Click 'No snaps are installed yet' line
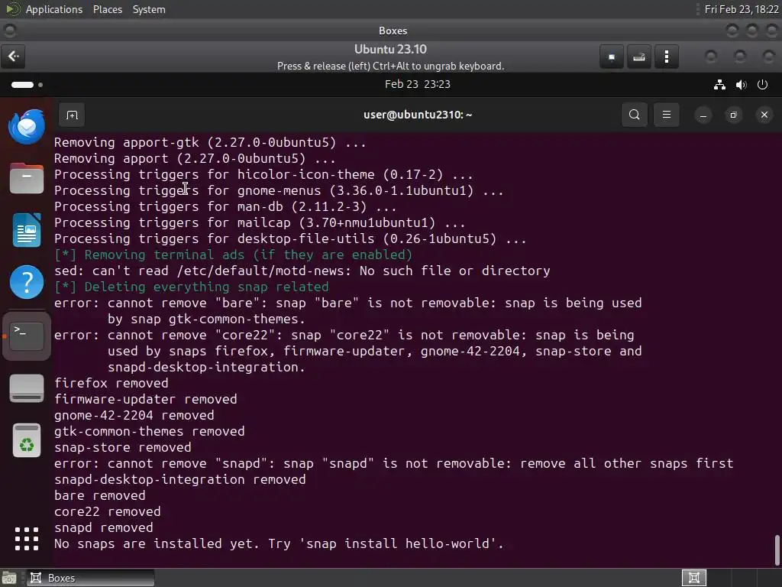 pos(280,543)
